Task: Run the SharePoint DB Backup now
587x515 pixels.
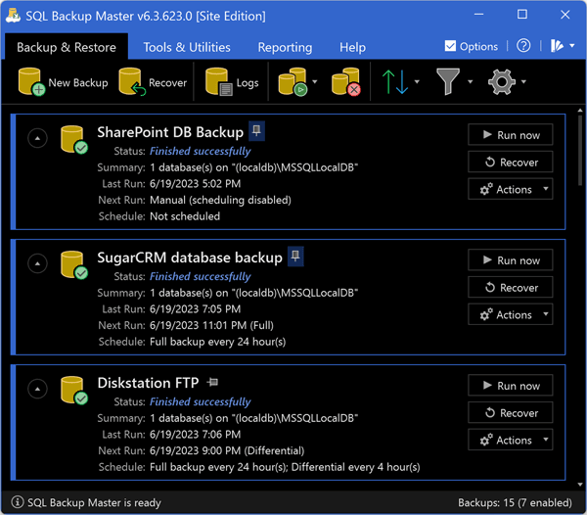Action: (x=510, y=135)
